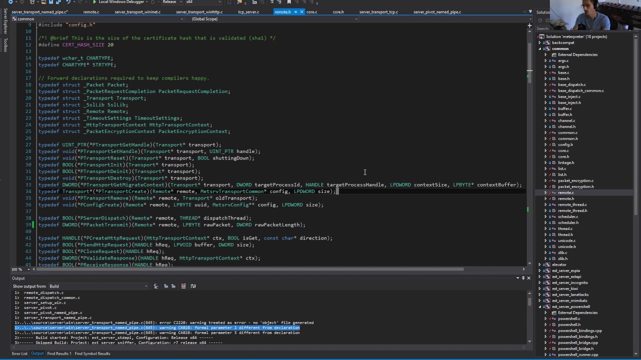The width and height of the screenshot is (641, 360).
Task: Select powershell_bindings.cpp in Solution Explorer
Action: click(x=580, y=330)
